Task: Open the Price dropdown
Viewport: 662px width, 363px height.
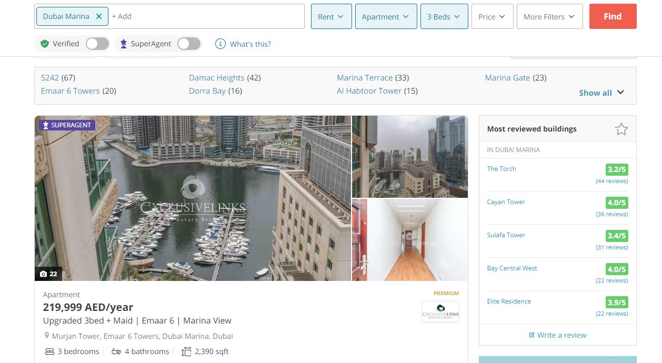Action: (493, 16)
